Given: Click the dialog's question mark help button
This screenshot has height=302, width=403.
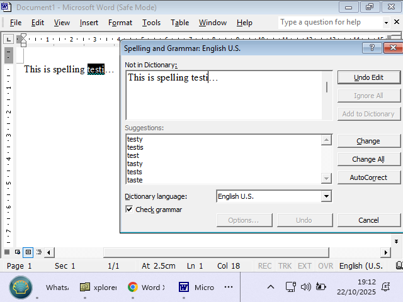Looking at the screenshot, I should (372, 48).
